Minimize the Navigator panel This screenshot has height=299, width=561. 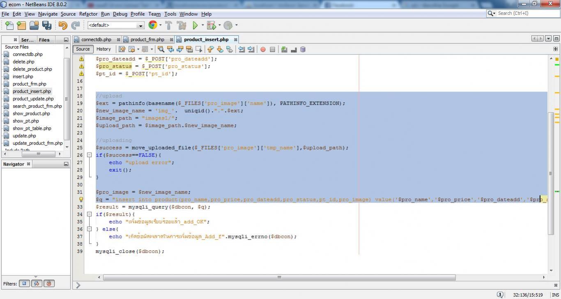[66, 164]
